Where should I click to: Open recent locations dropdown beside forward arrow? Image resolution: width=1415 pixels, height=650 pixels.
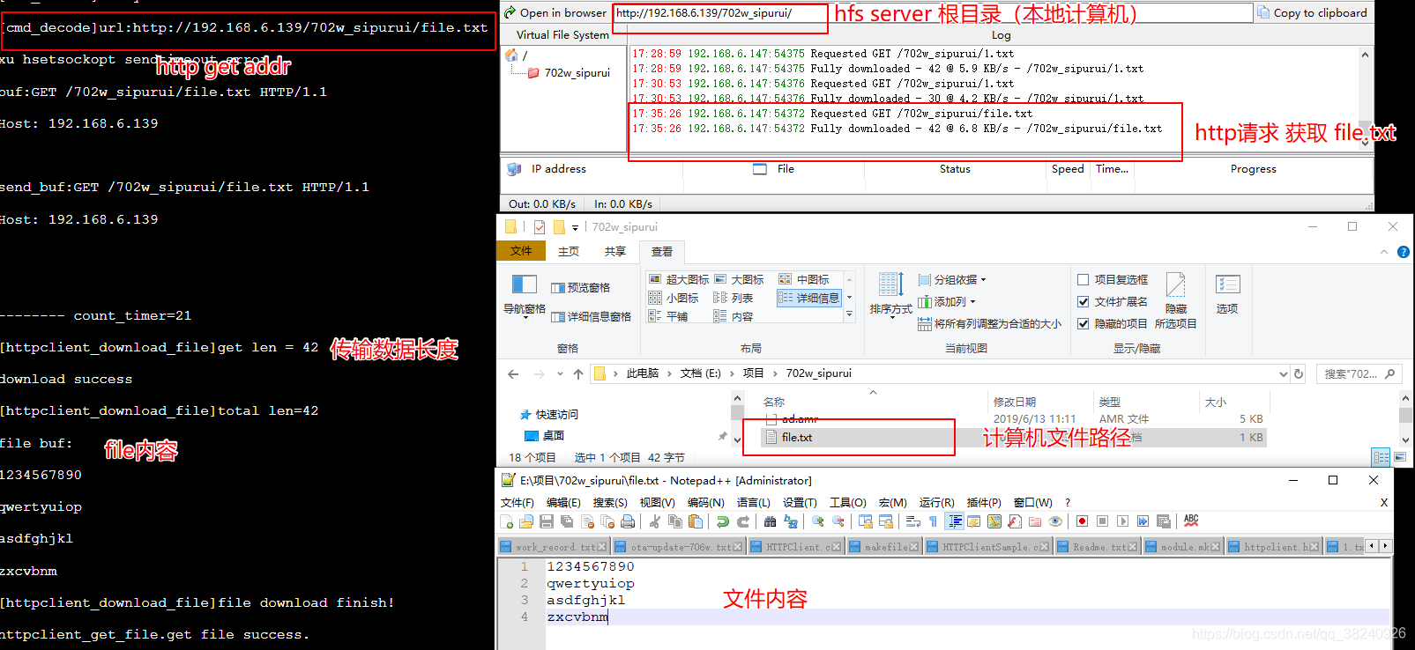(560, 374)
